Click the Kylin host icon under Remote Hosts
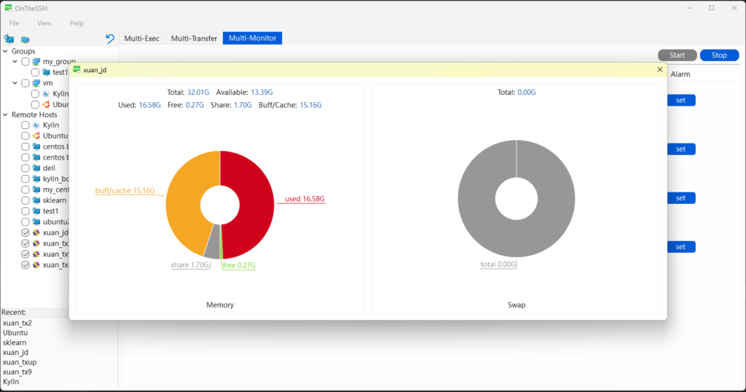746x392 pixels. pos(36,125)
